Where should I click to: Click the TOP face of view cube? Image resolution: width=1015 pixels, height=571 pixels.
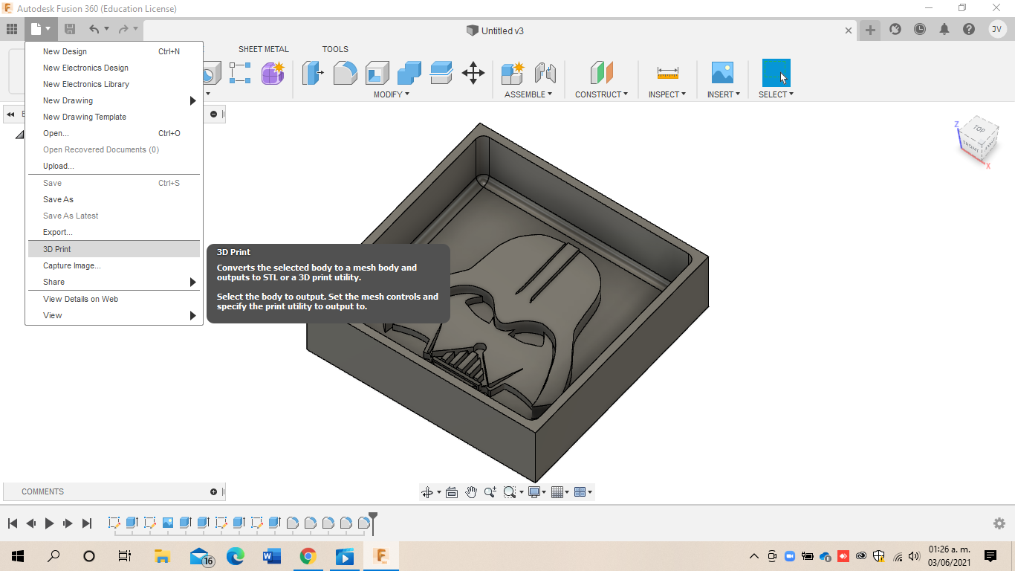point(979,129)
